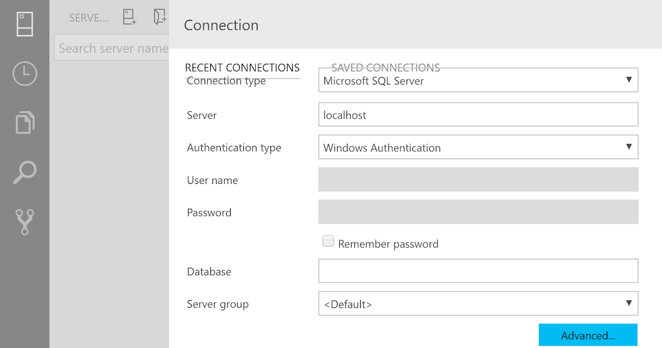
Task: Click the New Server Group icon
Action: coord(159,17)
